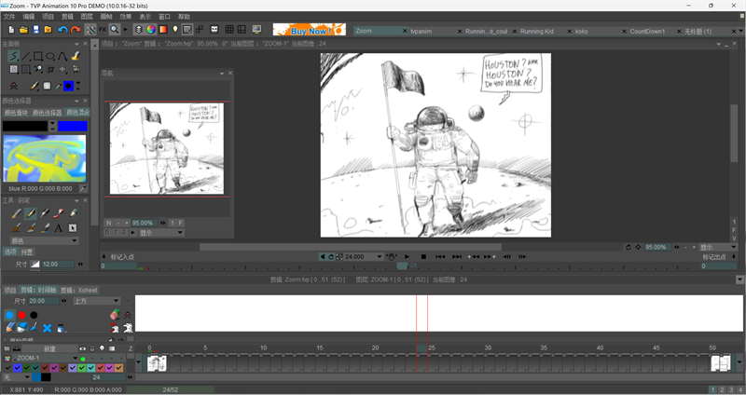Select the rectangle shape tool
The width and height of the screenshot is (746, 395).
[38, 57]
